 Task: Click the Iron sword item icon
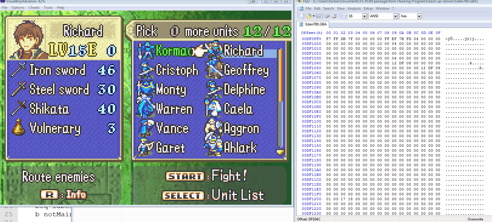click(x=19, y=70)
